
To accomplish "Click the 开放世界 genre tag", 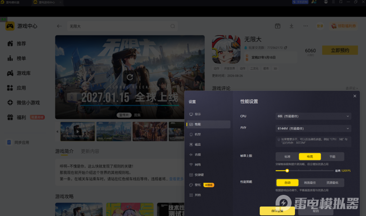I will pos(230,68).
